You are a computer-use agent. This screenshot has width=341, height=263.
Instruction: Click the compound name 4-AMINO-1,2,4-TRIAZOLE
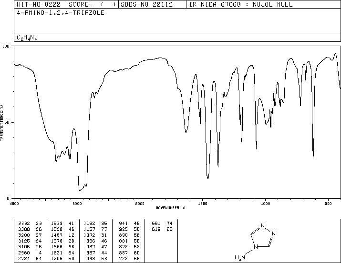click(61, 12)
